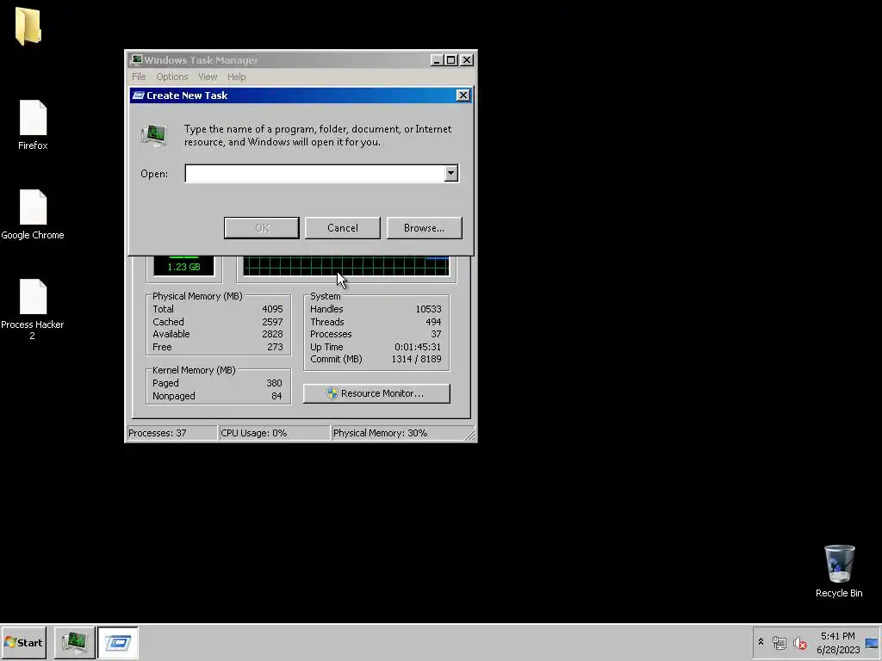Screen dimensions: 882x661
Task: Open the muted volume tray icon
Action: click(x=799, y=642)
